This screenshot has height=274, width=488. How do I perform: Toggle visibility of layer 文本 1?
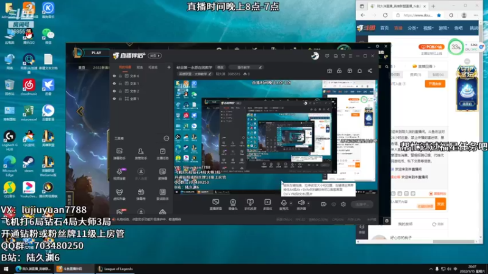[x=114, y=83]
